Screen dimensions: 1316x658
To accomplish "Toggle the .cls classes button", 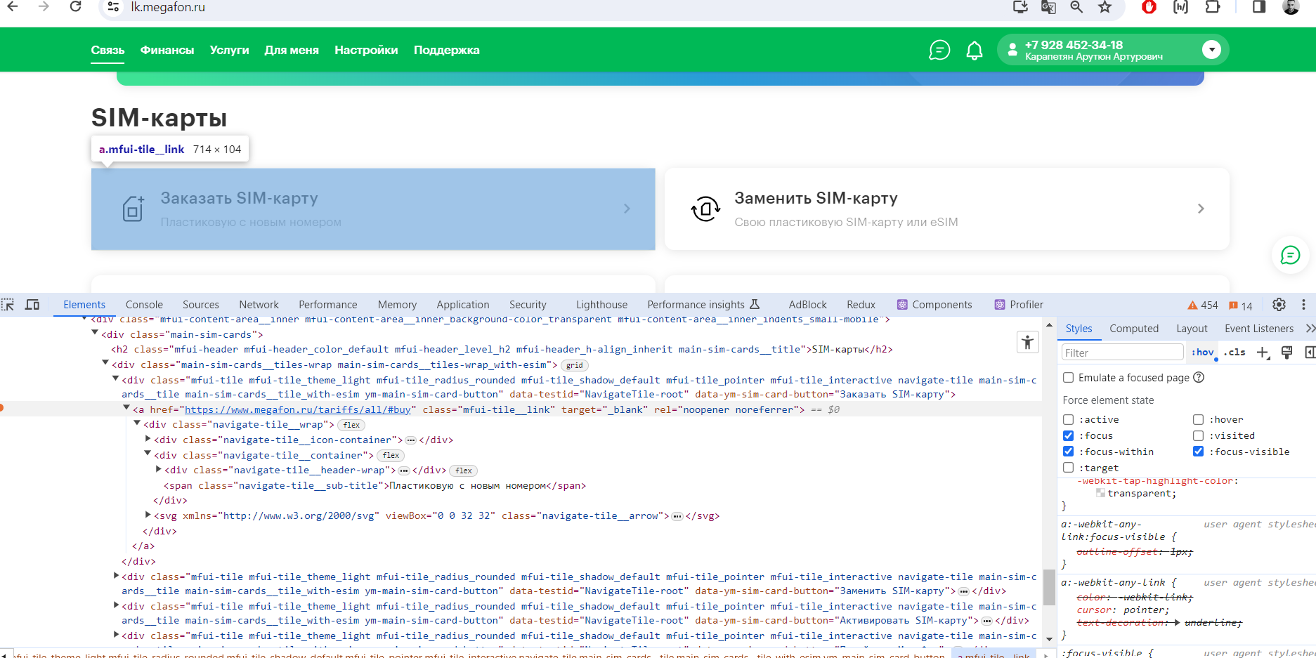I will [1234, 353].
